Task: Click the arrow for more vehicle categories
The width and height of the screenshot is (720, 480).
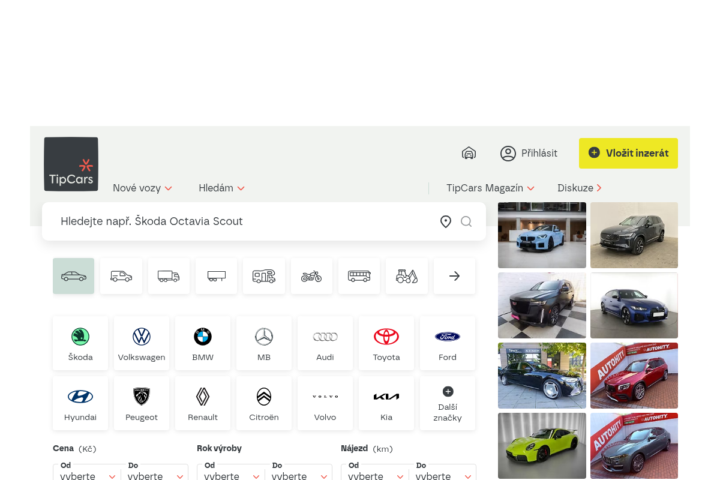Action: 454,276
